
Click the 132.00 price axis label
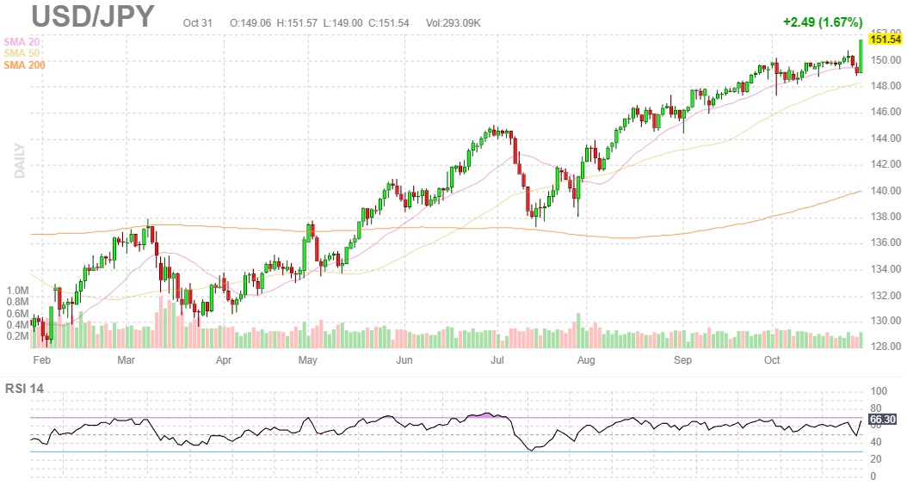coord(885,296)
